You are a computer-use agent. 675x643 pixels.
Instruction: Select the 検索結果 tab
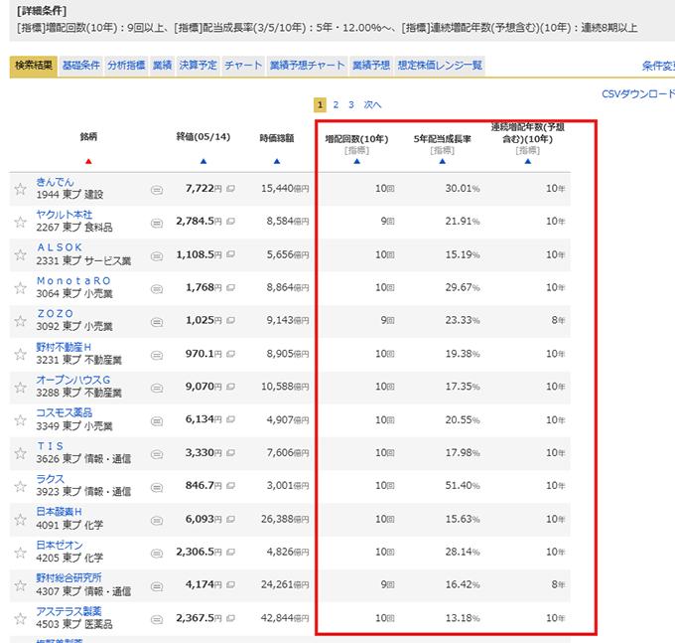coord(34,66)
